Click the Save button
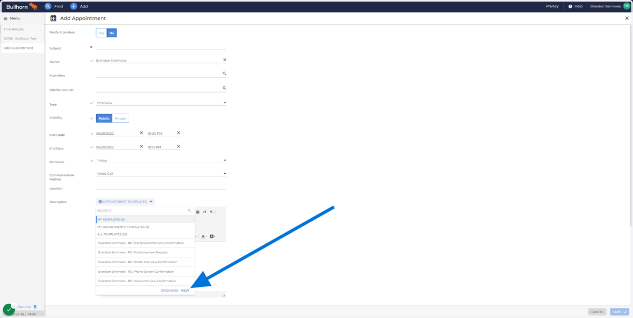This screenshot has height=318, width=633. tap(619, 312)
